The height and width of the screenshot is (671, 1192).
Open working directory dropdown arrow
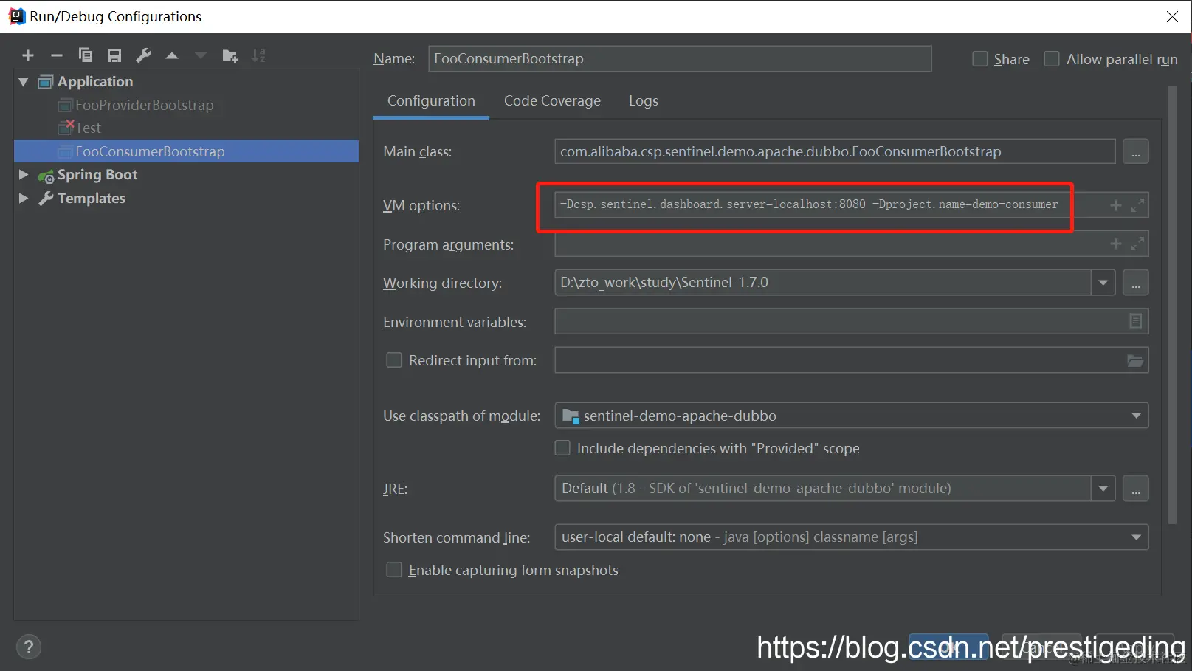1103,283
